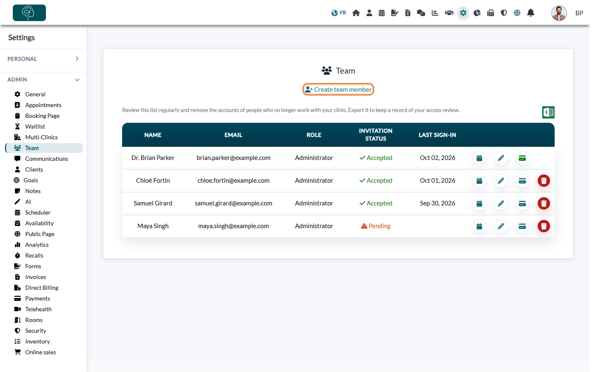Open Appointments settings
The image size is (596, 372).
coord(43,105)
